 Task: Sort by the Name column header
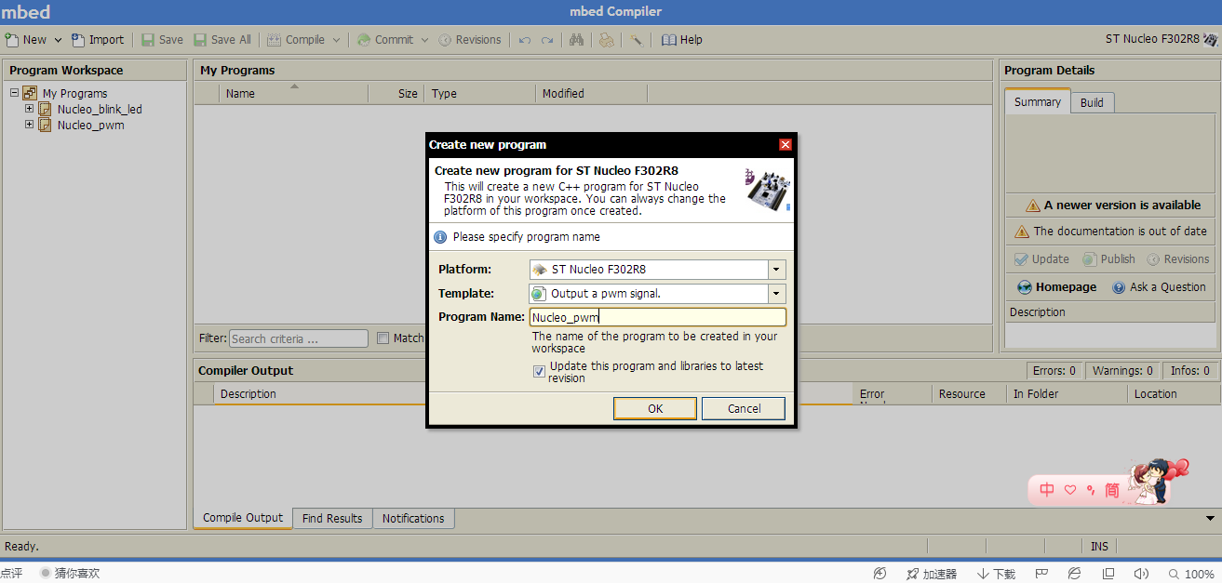point(294,93)
